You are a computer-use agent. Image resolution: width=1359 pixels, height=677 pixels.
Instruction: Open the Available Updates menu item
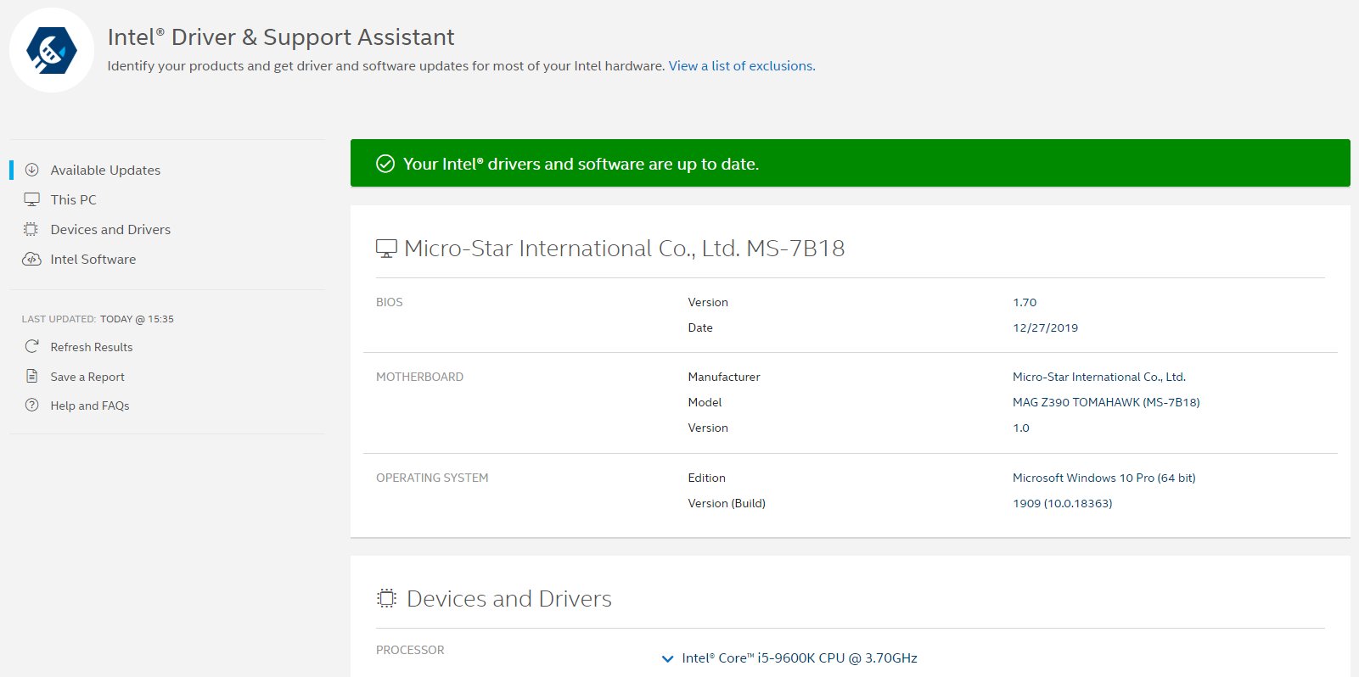pyautogui.click(x=105, y=171)
